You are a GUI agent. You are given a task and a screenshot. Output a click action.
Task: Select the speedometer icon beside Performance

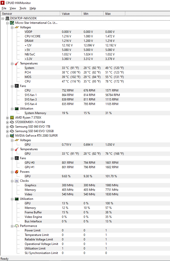click(x=17, y=226)
